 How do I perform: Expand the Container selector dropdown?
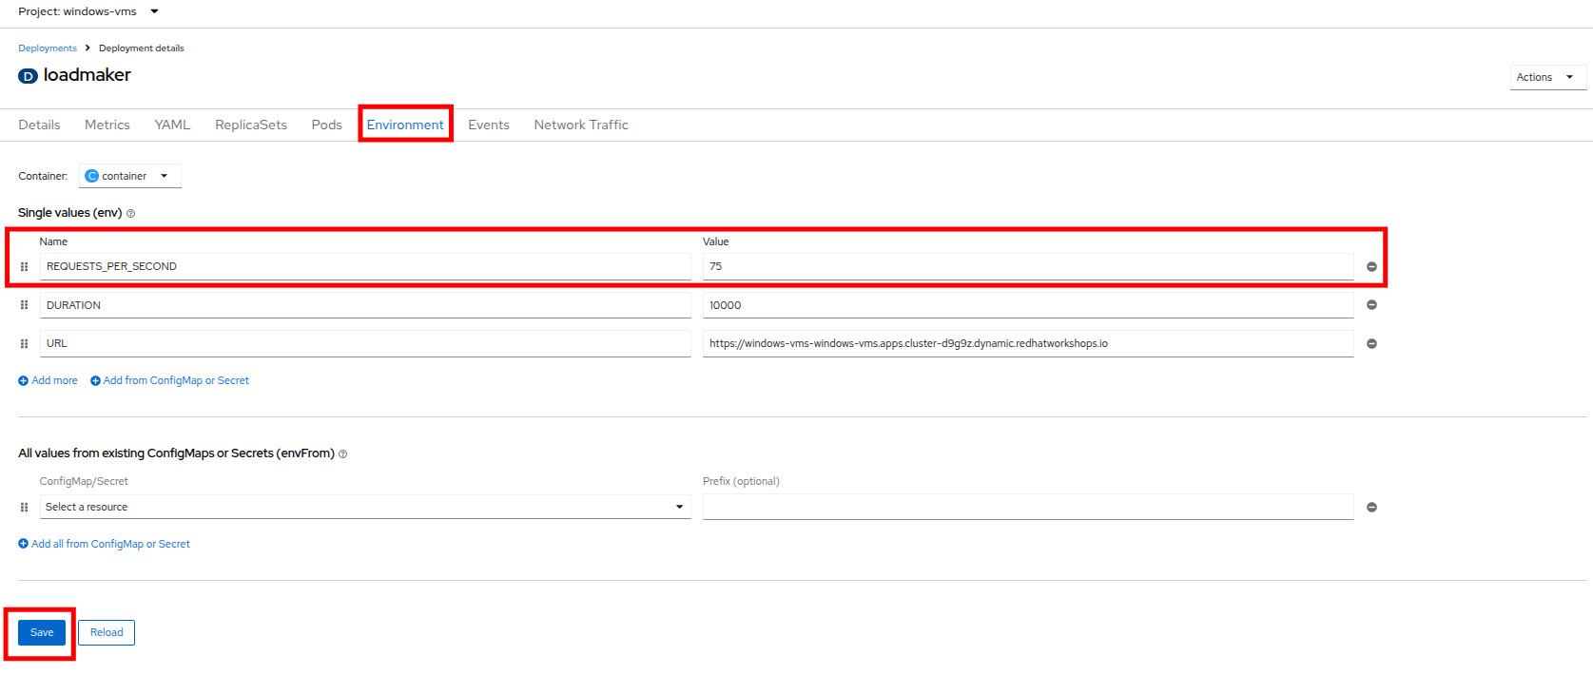pyautogui.click(x=129, y=176)
